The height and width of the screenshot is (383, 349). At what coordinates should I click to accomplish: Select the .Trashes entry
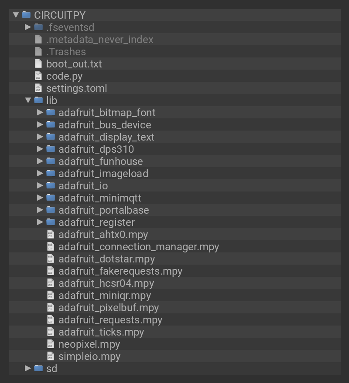click(x=66, y=51)
